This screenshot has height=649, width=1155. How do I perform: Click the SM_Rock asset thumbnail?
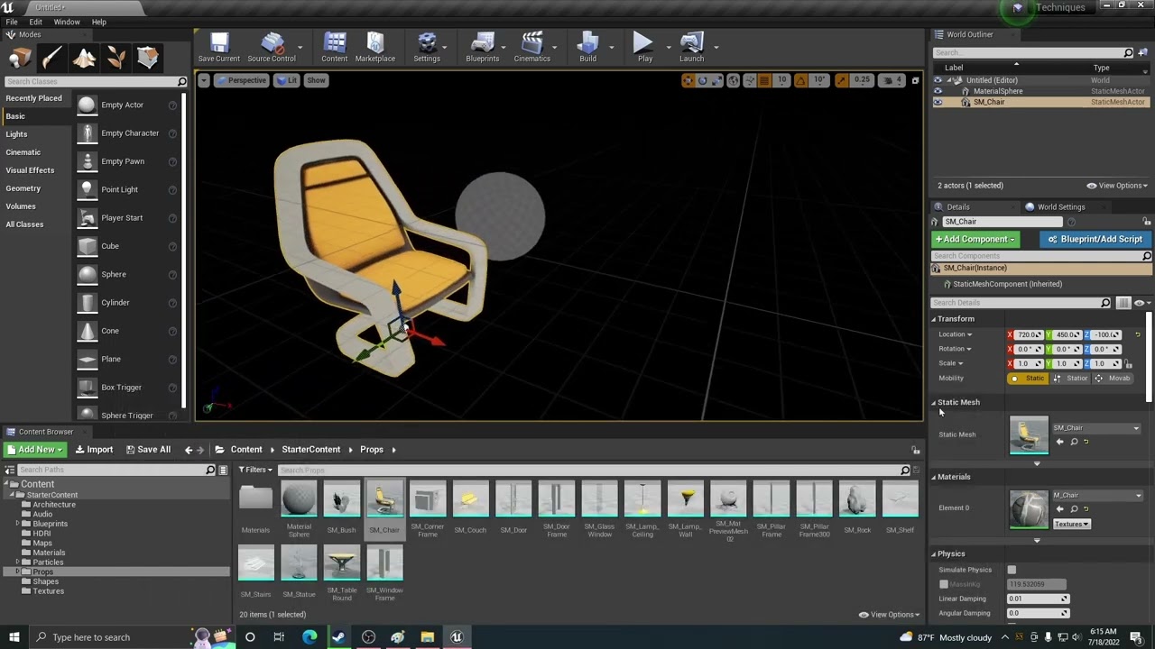point(857,499)
